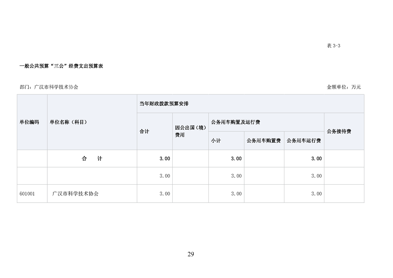This screenshot has height=278, width=393.
Task: Select the bold 合 计 row label
Action: pos(92,158)
